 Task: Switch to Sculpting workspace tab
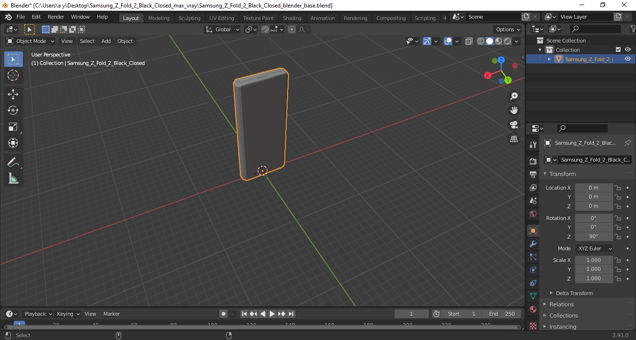coord(189,18)
